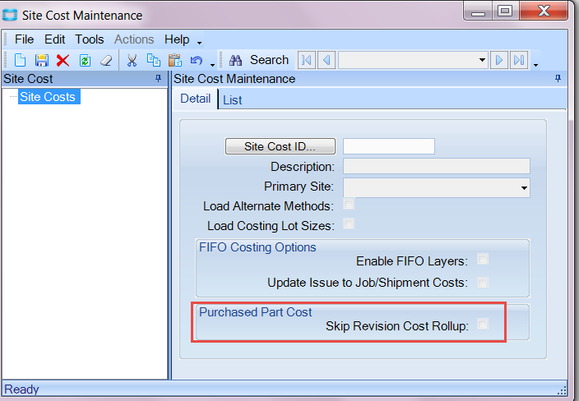This screenshot has height=401, width=579.
Task: Open the Actions menu
Action: click(134, 39)
